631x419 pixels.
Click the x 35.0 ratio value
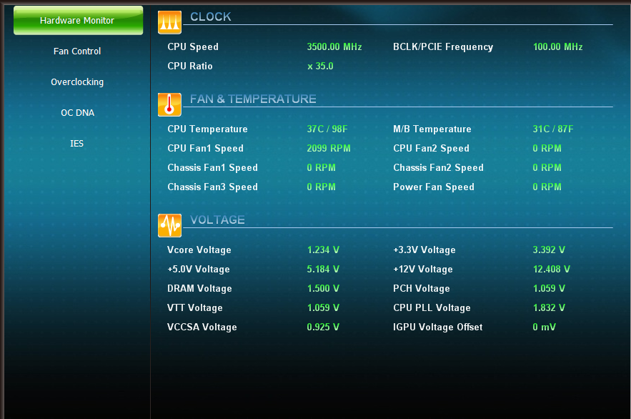click(320, 66)
